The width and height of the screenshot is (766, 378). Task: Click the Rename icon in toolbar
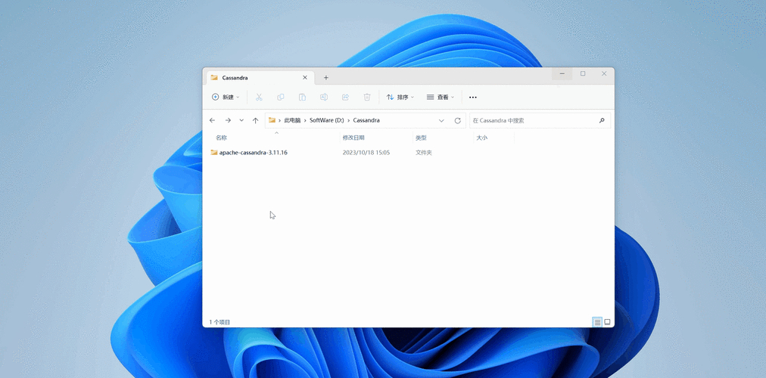pos(323,97)
